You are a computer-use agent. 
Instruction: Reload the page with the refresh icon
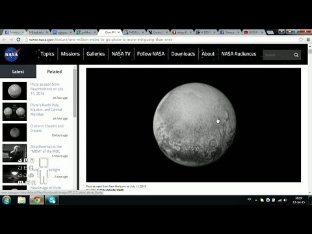point(18,40)
